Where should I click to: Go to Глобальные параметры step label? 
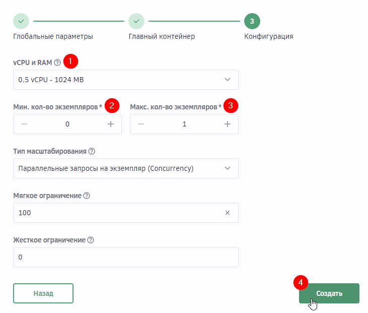(x=53, y=36)
